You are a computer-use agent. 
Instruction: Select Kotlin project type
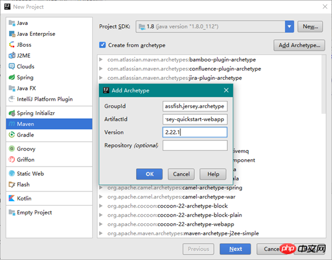coord(49,198)
